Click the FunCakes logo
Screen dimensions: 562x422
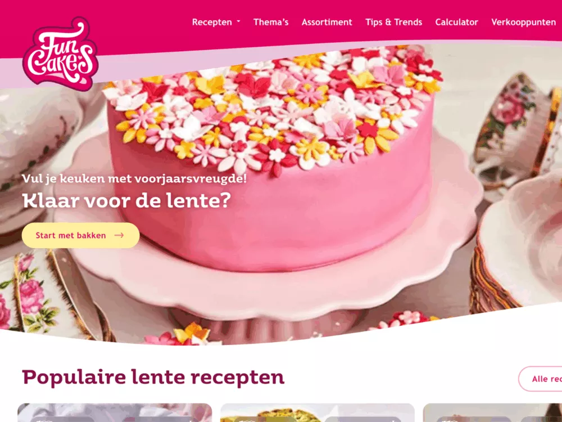[60, 53]
